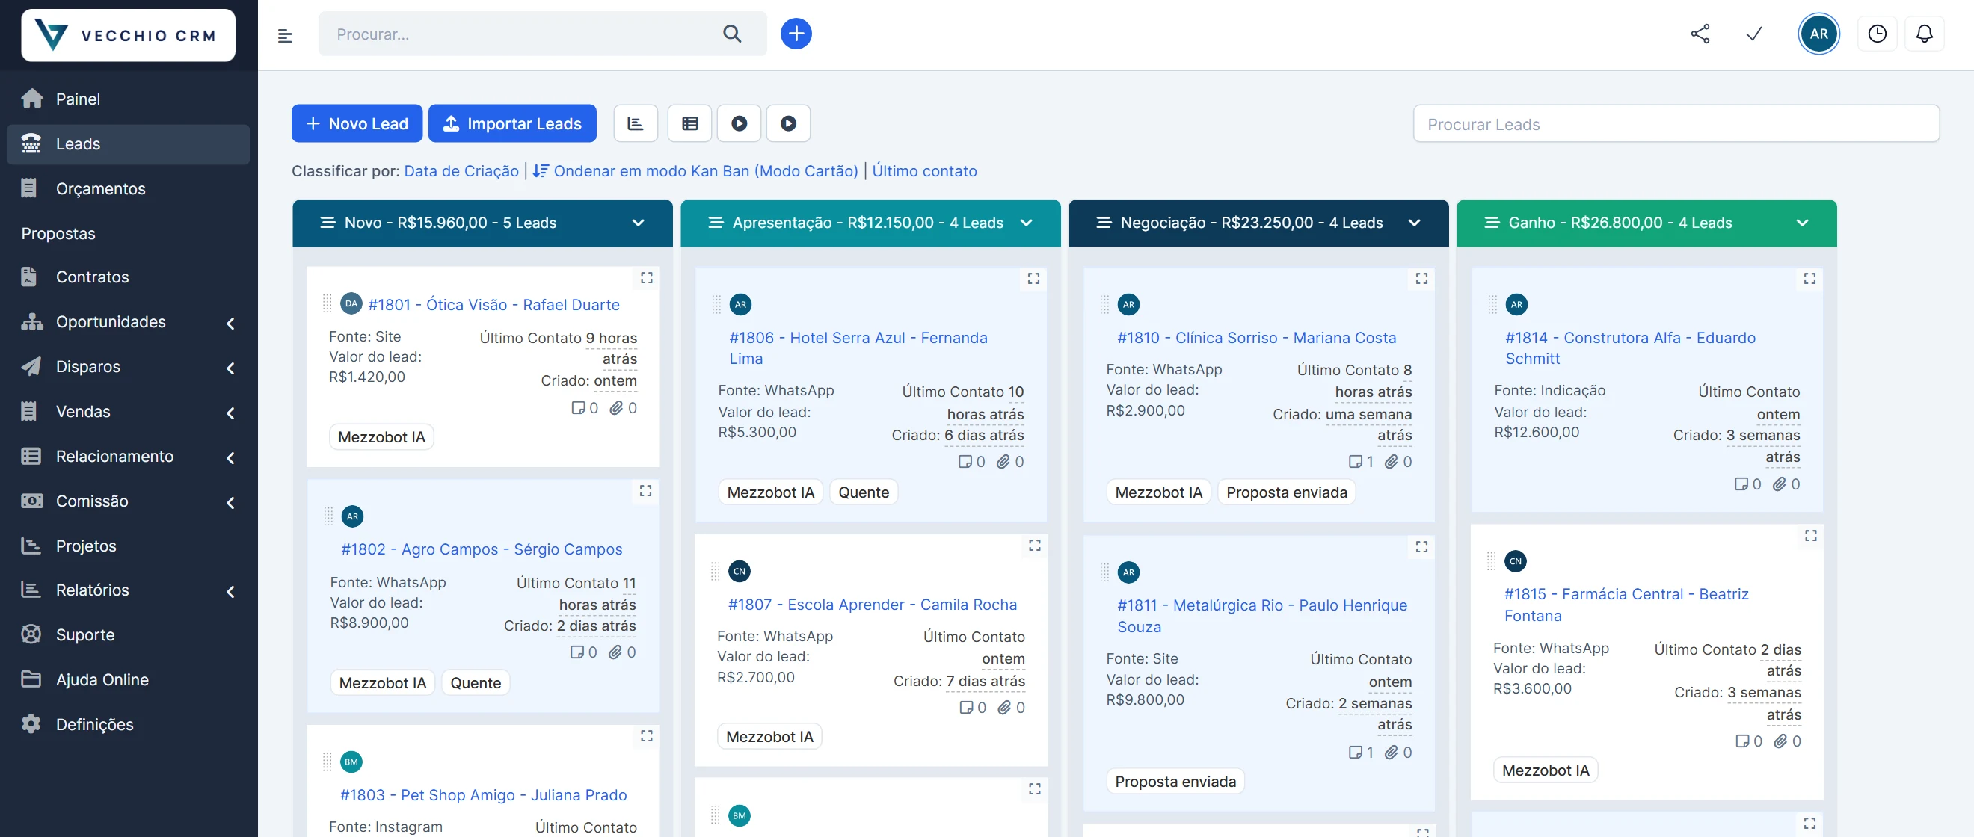Open Novo column dropdown chevron
The height and width of the screenshot is (837, 1974).
[638, 223]
